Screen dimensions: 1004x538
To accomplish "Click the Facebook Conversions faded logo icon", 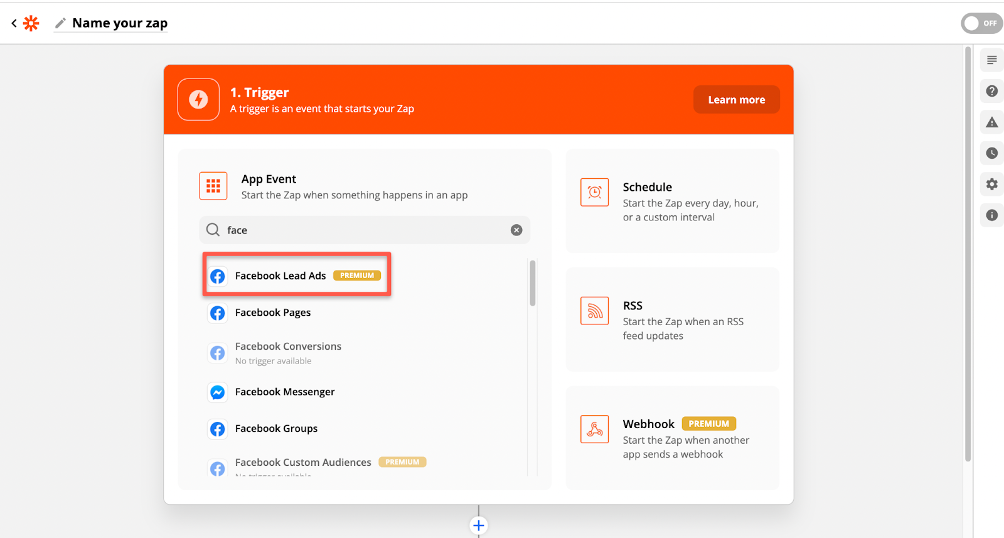I will (x=218, y=353).
